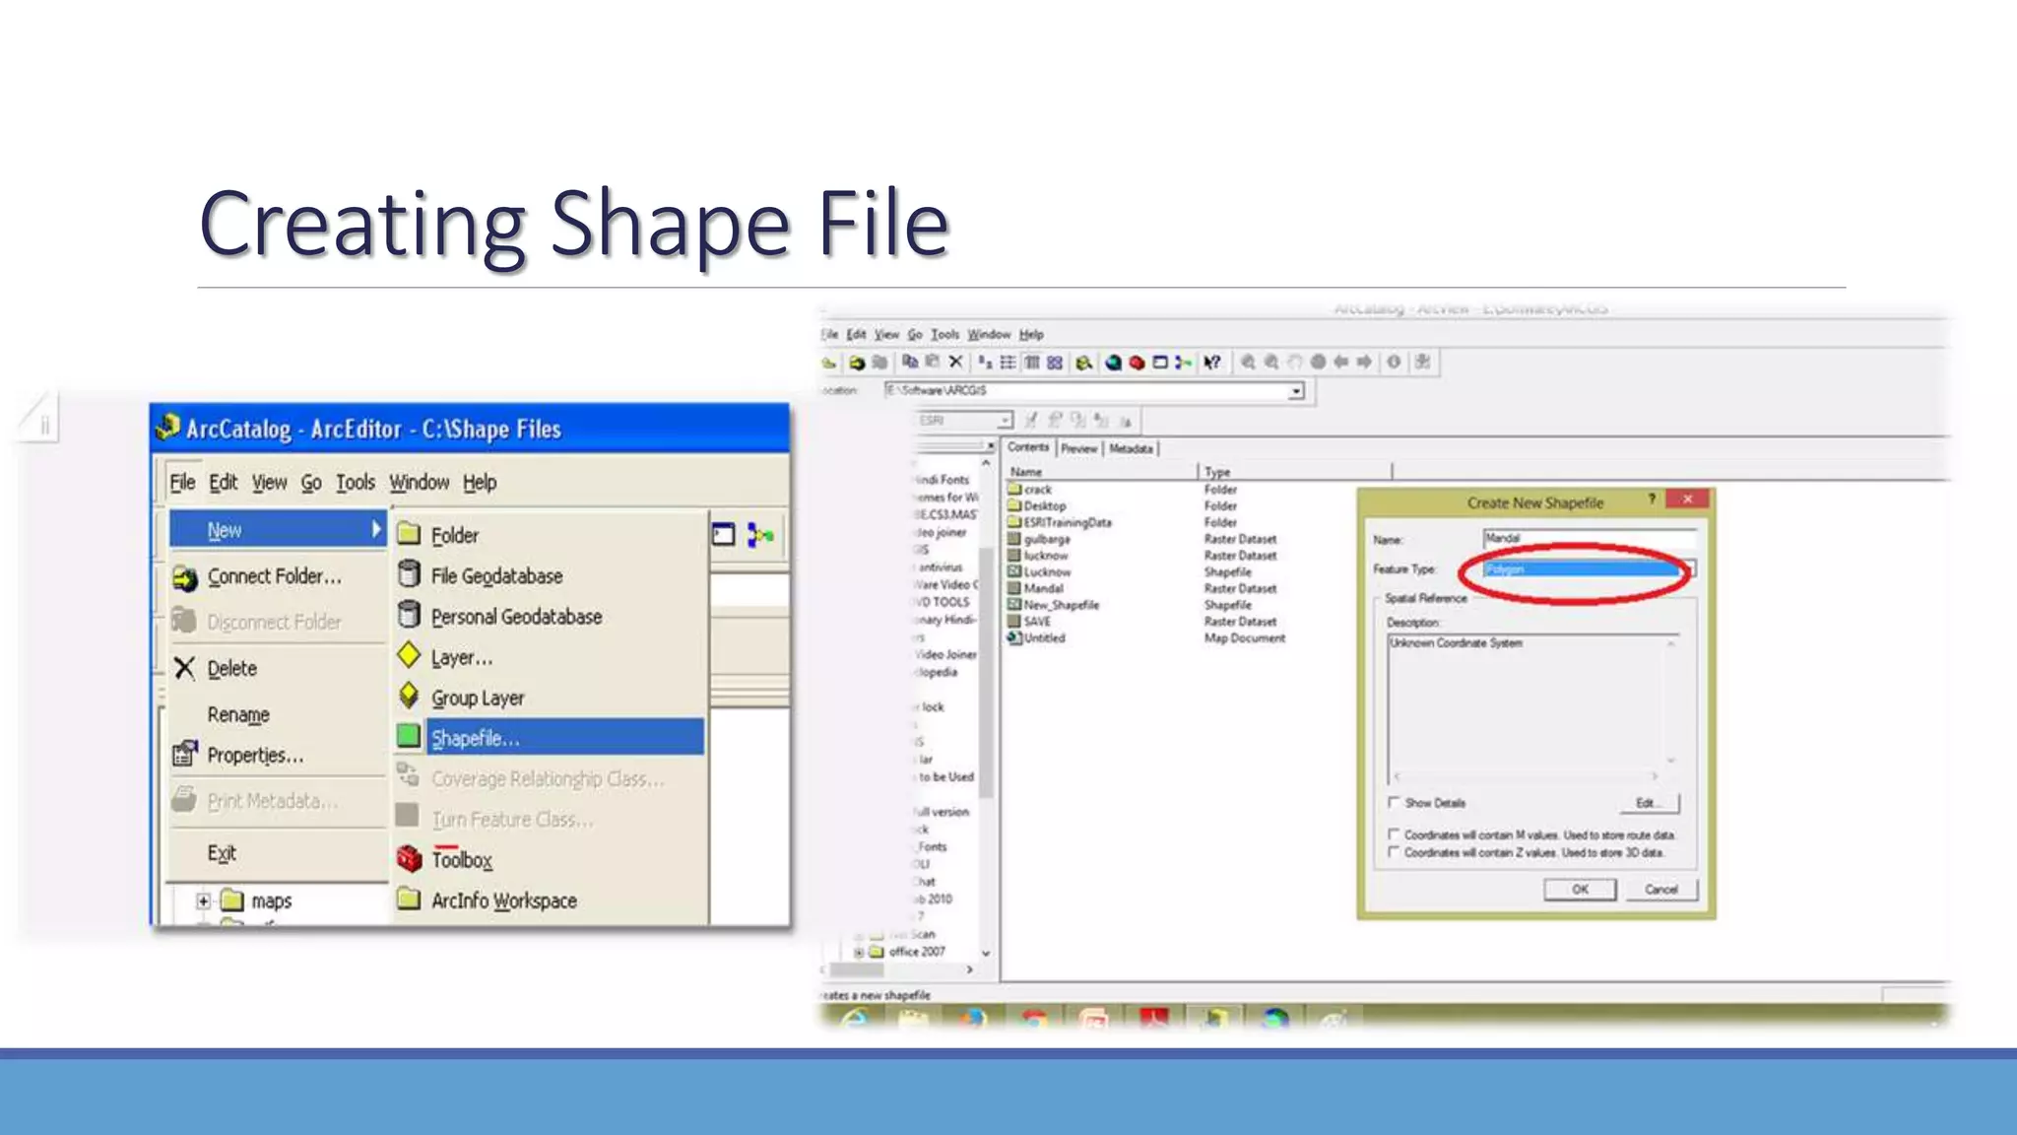The image size is (2017, 1135).
Task: Check Coordinates will contain M values
Action: (1394, 835)
